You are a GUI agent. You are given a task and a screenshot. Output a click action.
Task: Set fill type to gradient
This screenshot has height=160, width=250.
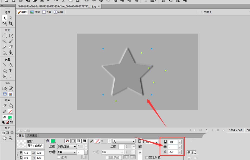point(79,141)
